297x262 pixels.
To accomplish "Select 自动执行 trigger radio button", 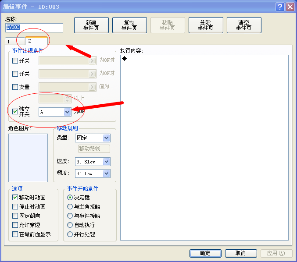I will pos(70,225).
